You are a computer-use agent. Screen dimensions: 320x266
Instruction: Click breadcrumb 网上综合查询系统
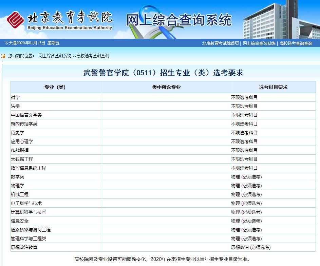55,56
